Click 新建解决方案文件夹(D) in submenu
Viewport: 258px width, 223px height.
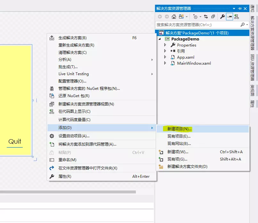(x=203, y=167)
